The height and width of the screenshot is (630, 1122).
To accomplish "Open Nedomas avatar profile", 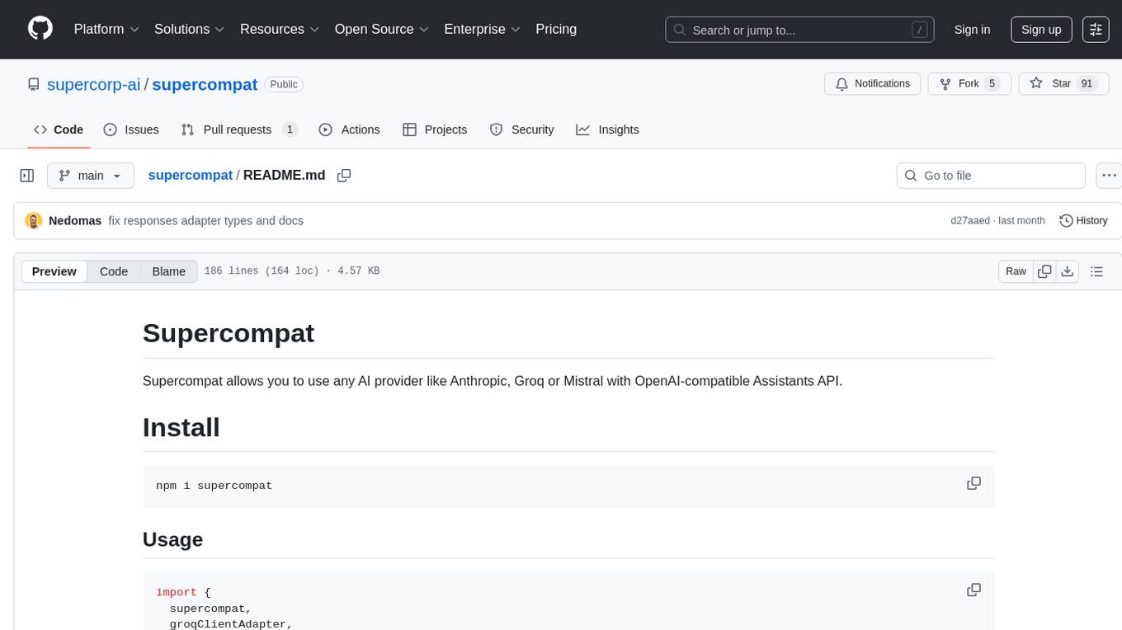I will 34,221.
